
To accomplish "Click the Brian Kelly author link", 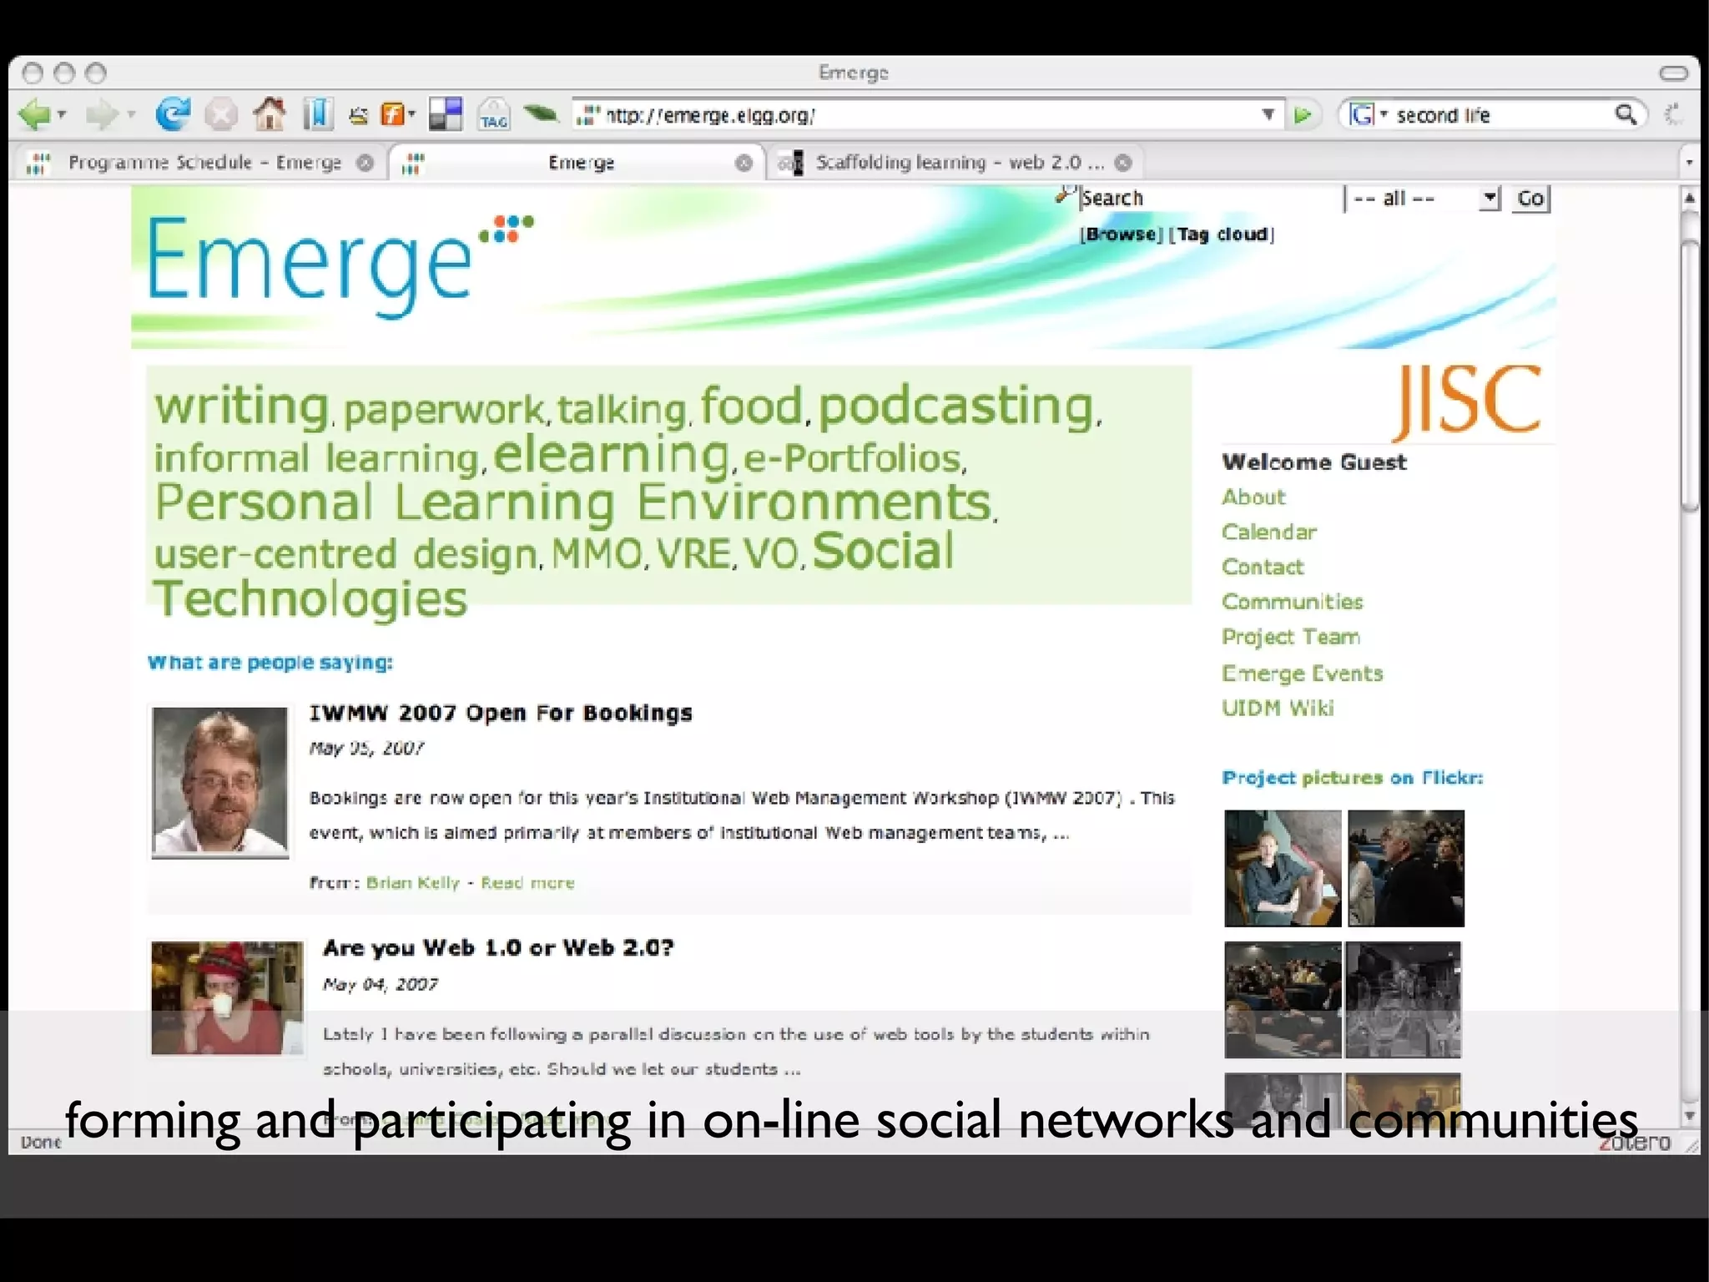I will pos(413,883).
